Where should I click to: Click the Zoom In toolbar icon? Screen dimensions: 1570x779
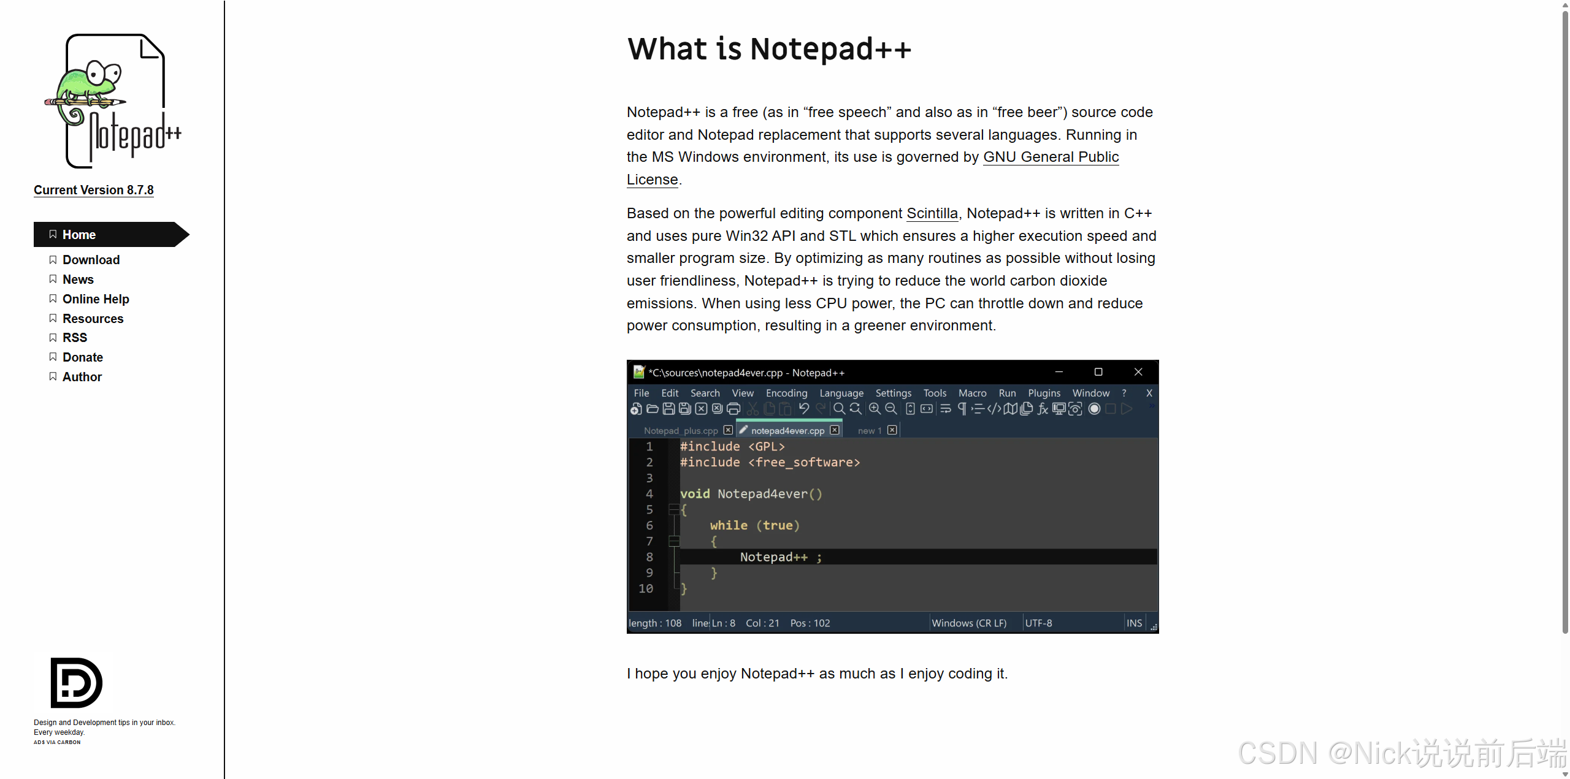(x=875, y=409)
